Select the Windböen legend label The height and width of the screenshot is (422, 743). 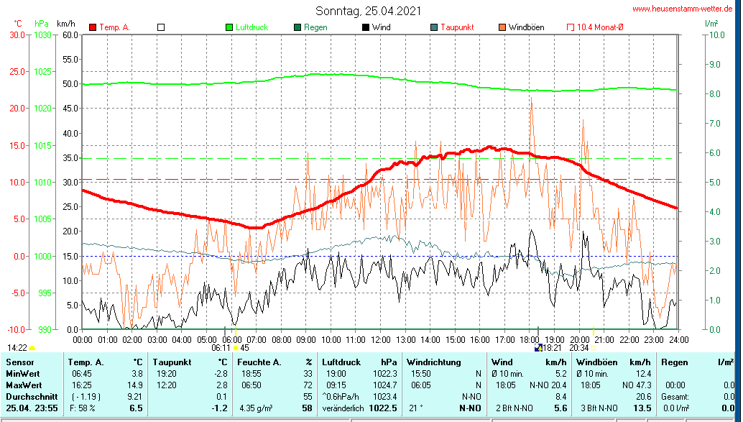[526, 27]
